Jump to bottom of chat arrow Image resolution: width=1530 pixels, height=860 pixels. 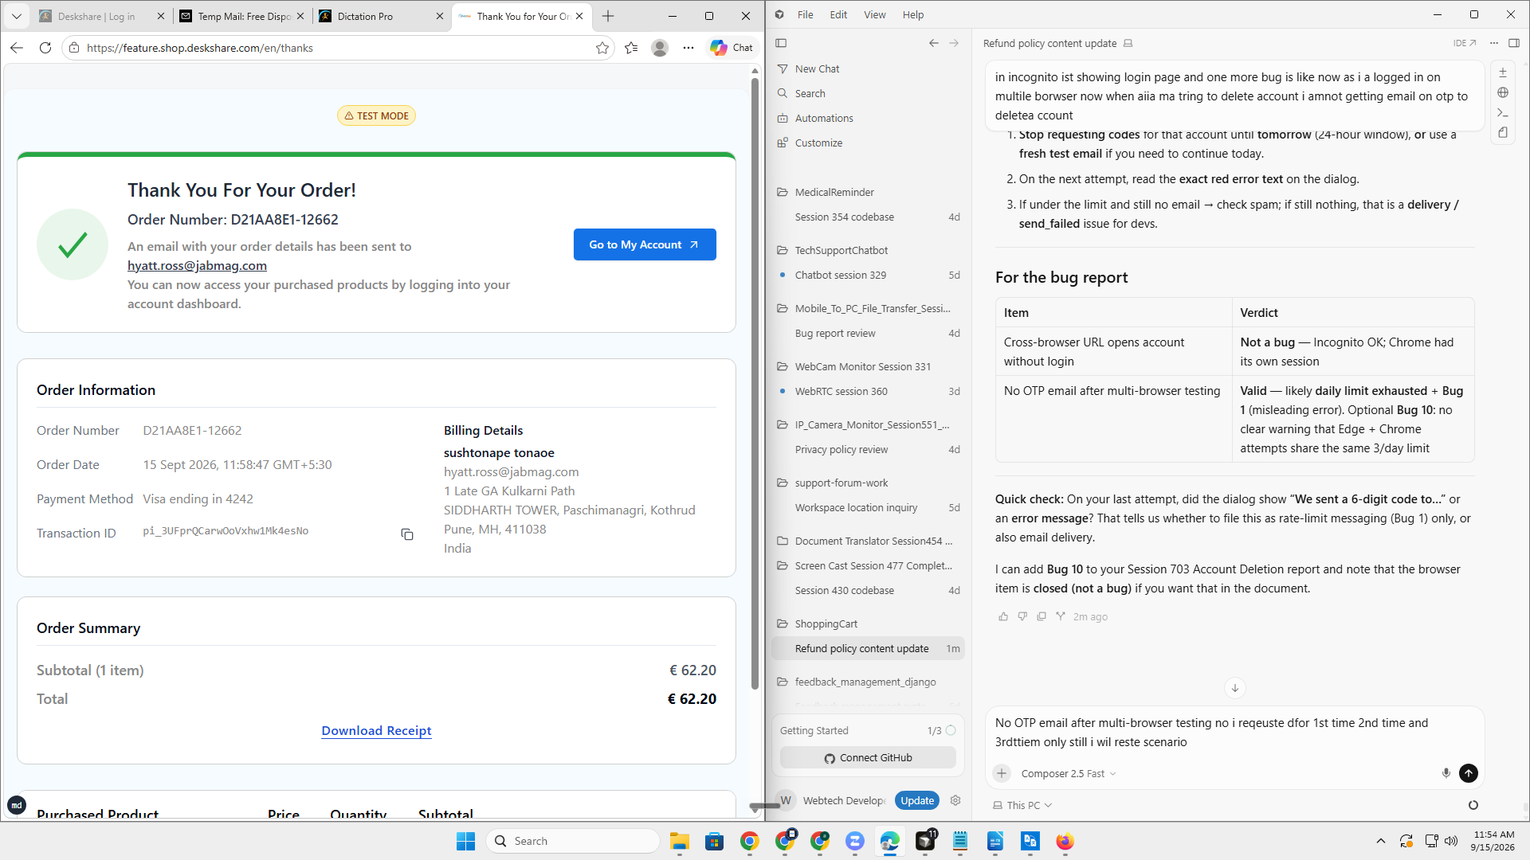coord(1235,688)
